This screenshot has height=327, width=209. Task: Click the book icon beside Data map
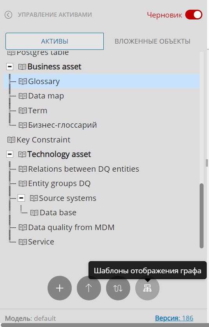tap(23, 96)
